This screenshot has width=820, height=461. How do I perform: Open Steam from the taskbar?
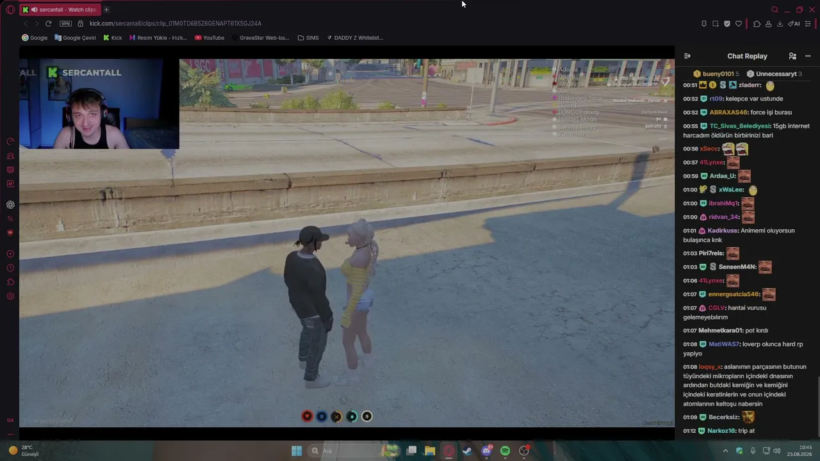(x=467, y=451)
